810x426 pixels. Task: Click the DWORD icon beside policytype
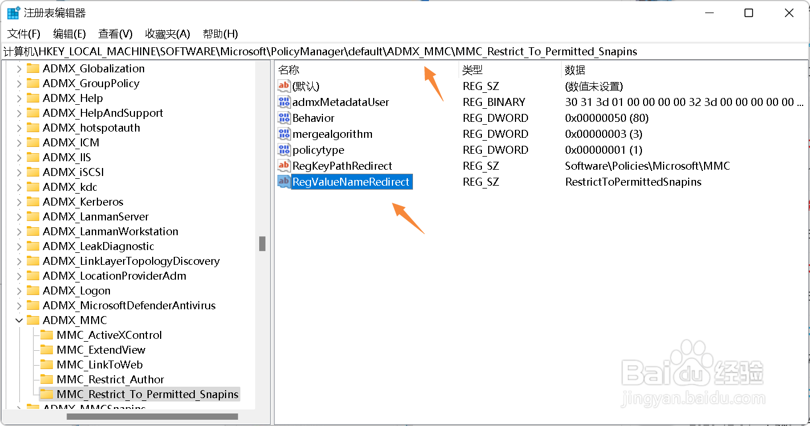tap(284, 150)
